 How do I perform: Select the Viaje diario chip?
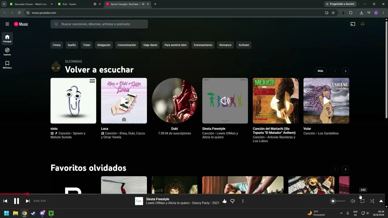pyautogui.click(x=150, y=45)
